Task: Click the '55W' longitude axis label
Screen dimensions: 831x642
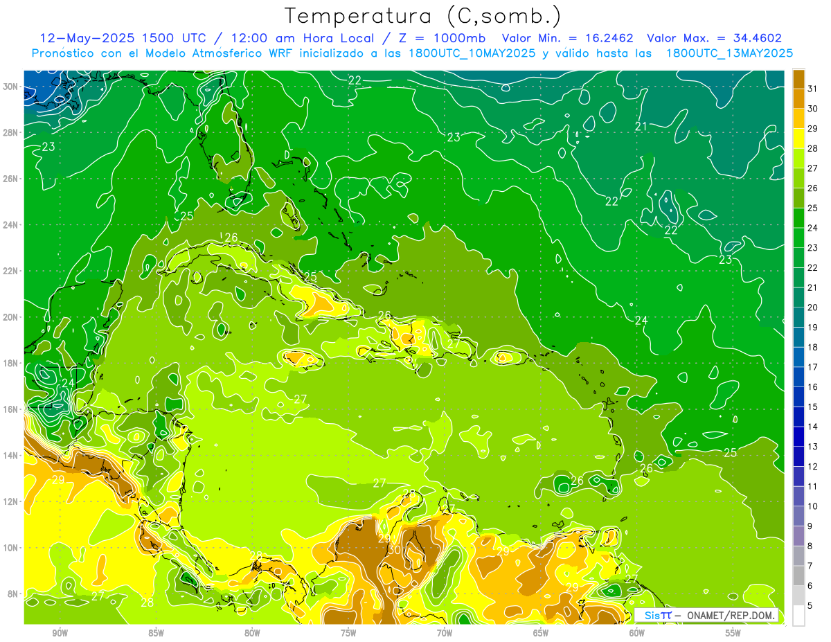Action: (733, 632)
